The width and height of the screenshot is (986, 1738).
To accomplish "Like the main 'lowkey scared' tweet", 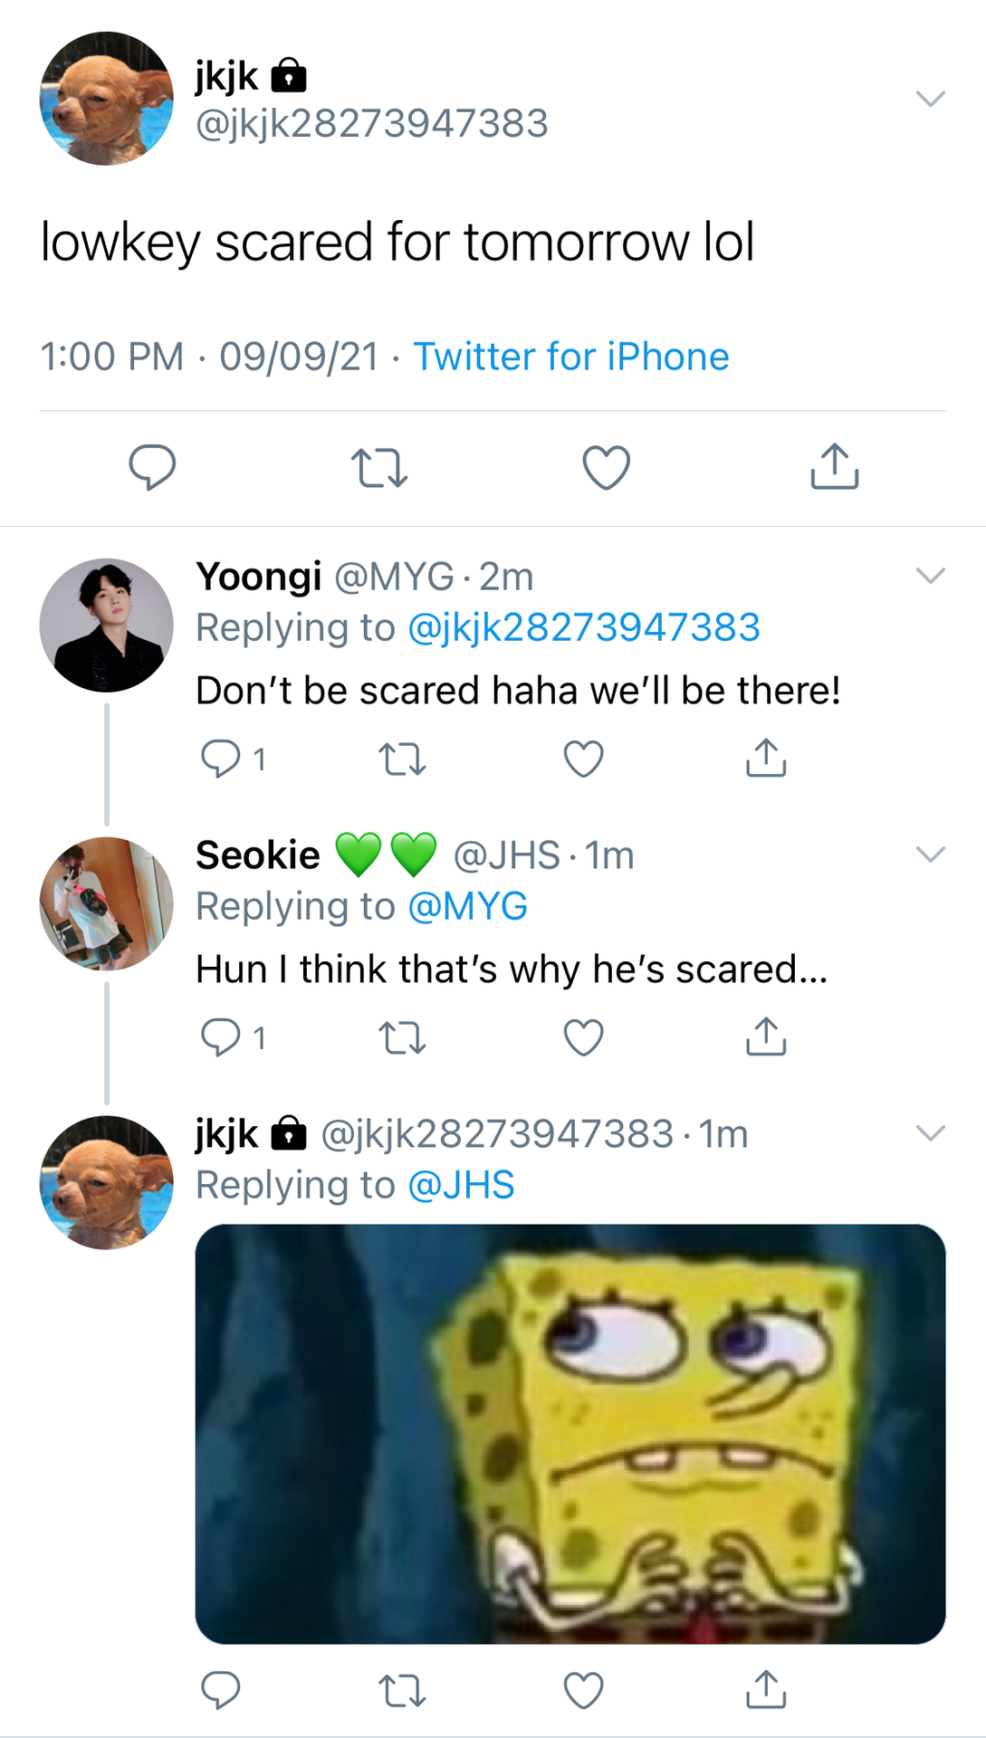I will coord(606,467).
